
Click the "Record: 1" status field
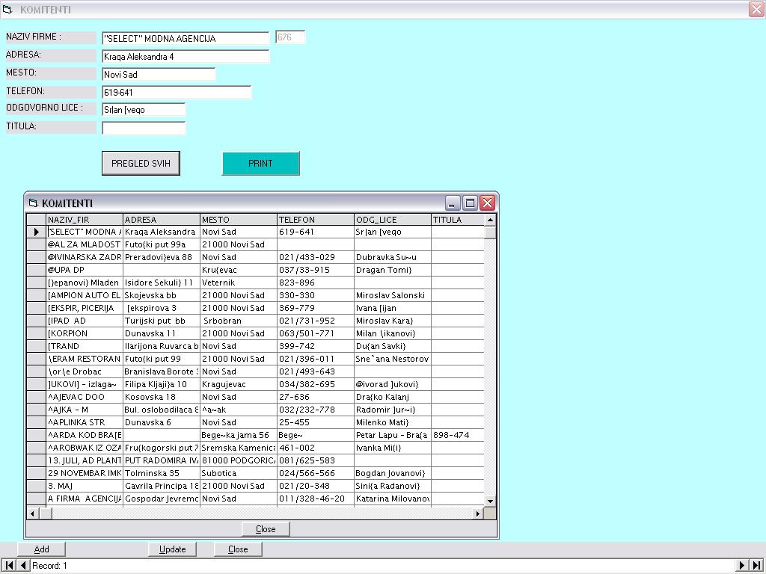[382, 565]
